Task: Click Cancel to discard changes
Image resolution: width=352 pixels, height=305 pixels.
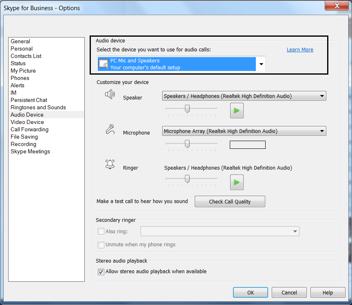Action: [x=289, y=292]
